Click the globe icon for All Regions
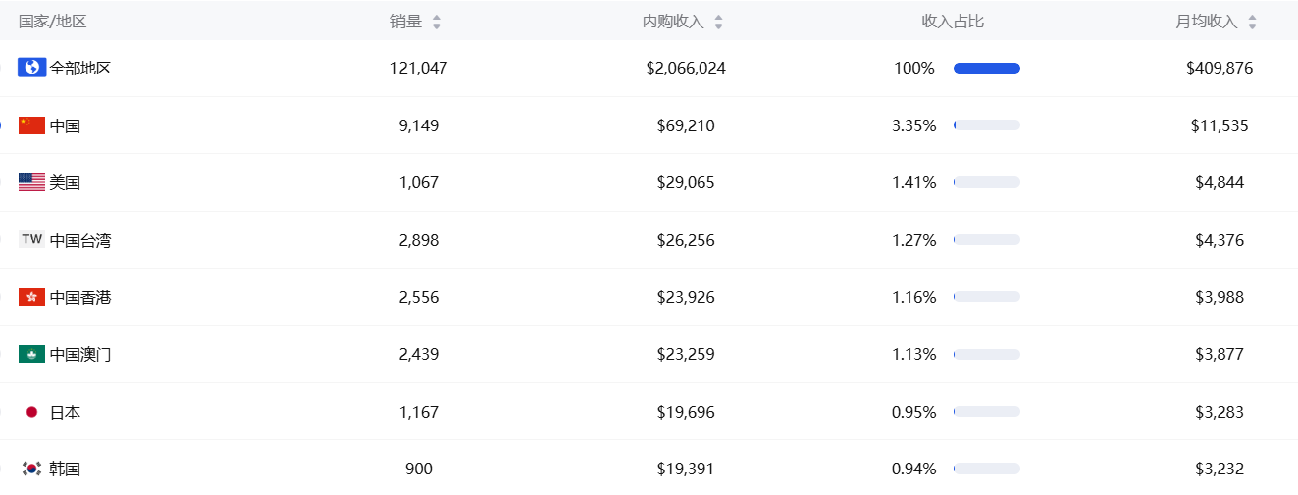The width and height of the screenshot is (1298, 495). point(31,68)
